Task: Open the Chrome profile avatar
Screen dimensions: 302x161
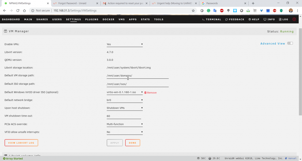Action: pos(291,11)
